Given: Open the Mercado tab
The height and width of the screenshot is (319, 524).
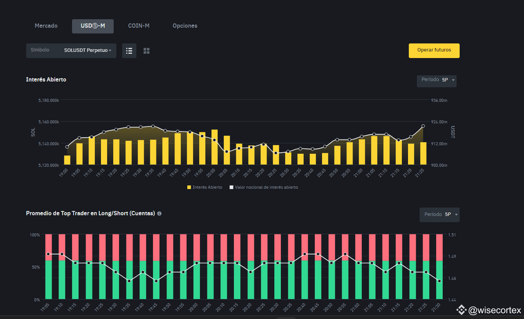Looking at the screenshot, I should pyautogui.click(x=46, y=26).
